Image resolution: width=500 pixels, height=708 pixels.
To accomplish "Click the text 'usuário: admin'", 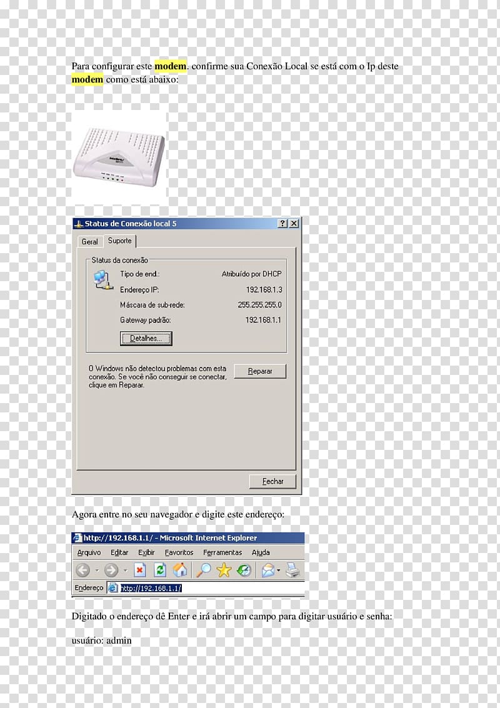I will point(102,641).
